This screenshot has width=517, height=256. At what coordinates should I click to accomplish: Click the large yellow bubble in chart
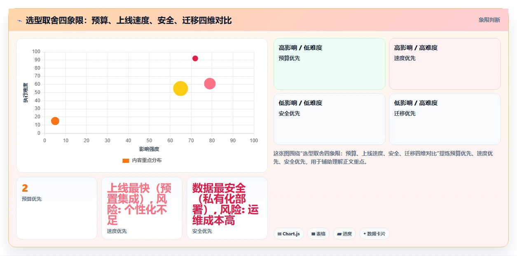(x=180, y=88)
